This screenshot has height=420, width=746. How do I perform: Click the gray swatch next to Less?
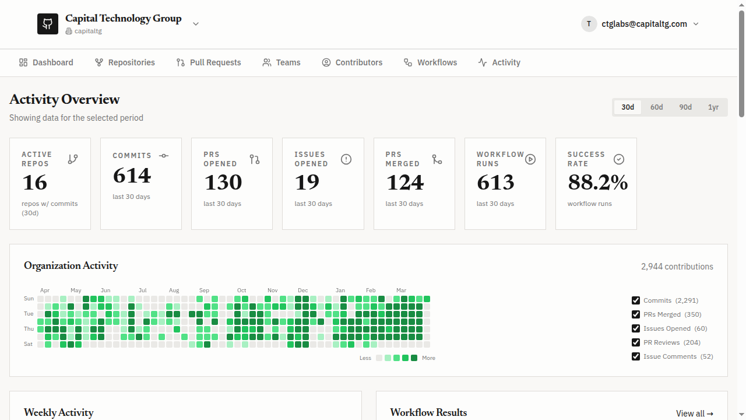tap(379, 358)
